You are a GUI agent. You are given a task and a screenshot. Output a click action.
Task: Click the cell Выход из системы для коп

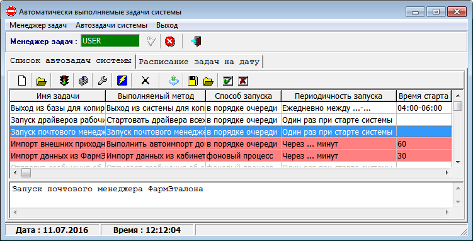pyautogui.click(x=156, y=108)
